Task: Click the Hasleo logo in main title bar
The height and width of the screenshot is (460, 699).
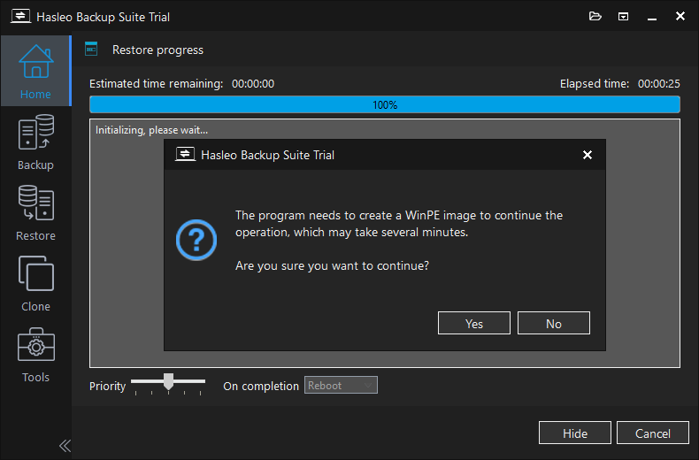Action: (x=20, y=17)
